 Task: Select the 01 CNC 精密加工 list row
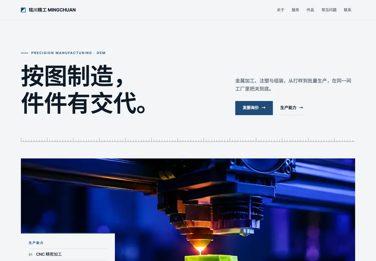68,254
